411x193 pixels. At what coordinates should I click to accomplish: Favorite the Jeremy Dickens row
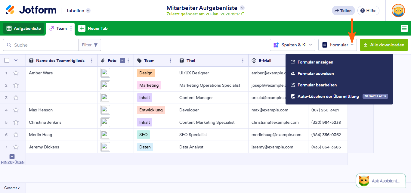point(16,147)
